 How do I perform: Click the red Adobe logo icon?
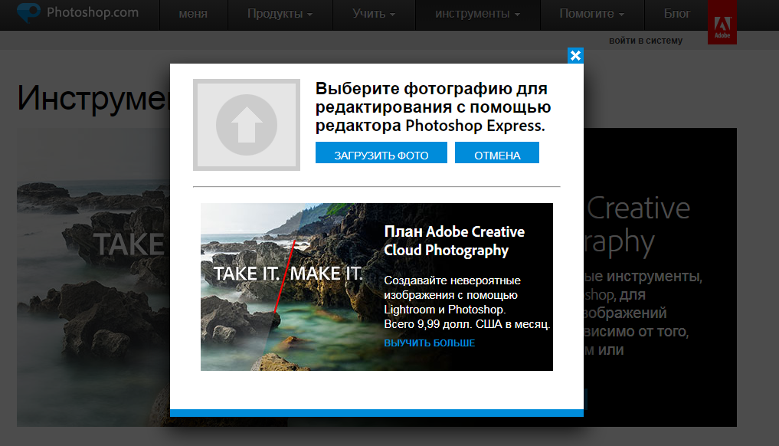point(721,21)
